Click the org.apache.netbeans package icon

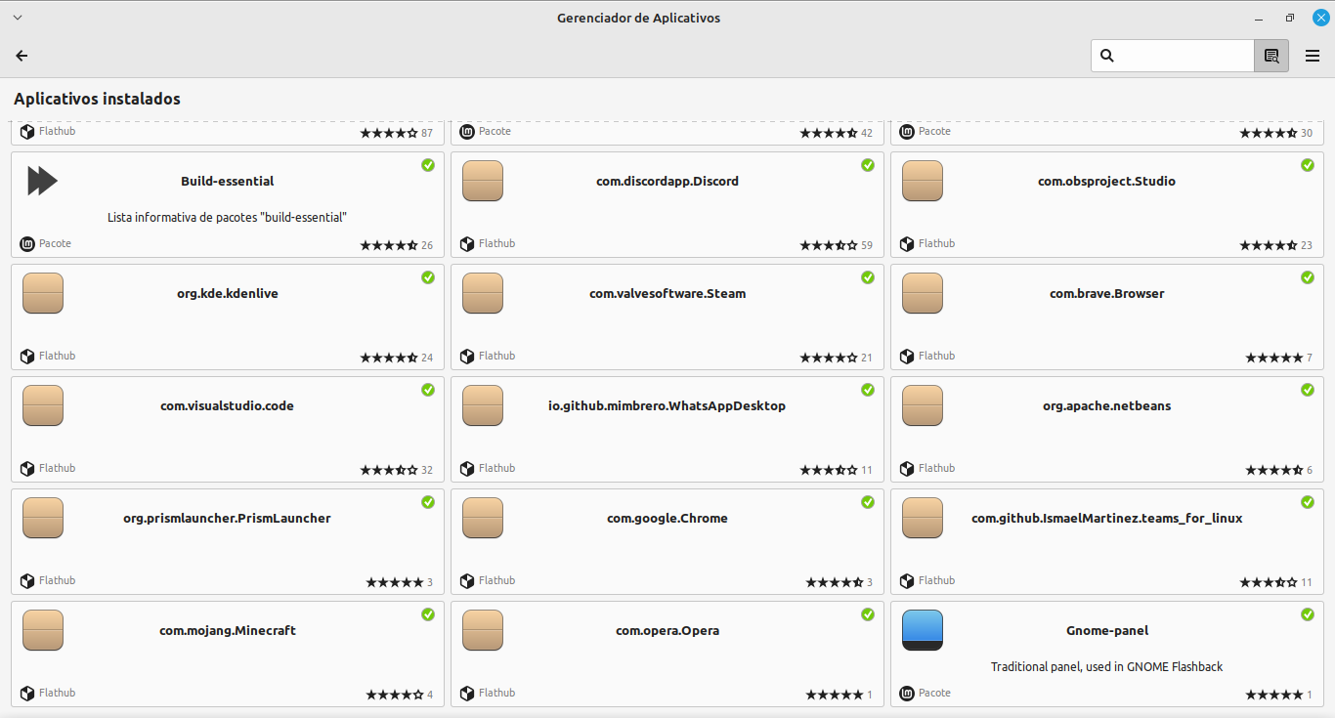pos(923,405)
